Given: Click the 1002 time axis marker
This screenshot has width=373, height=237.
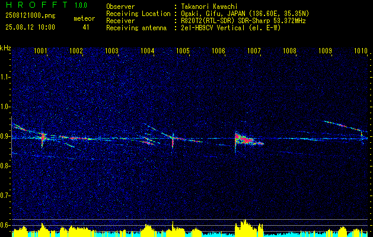Looking at the screenshot, I should (x=76, y=51).
